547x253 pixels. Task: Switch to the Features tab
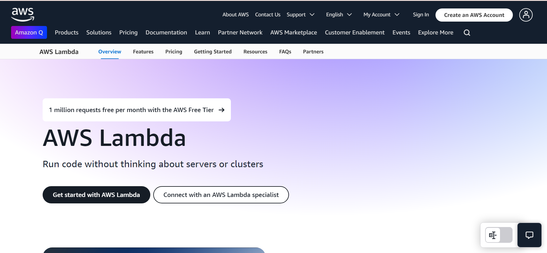pos(143,52)
